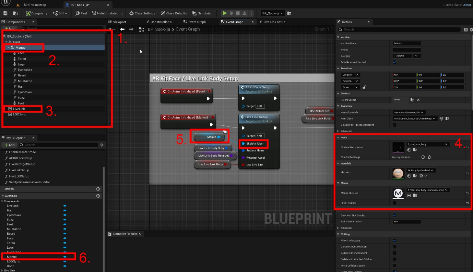Open the Live Link Setup tab
Viewport: 473px width, 272px height.
point(274,22)
